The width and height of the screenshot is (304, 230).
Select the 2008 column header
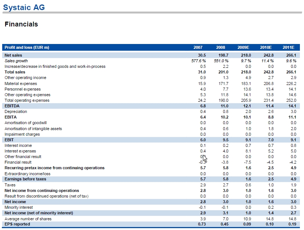pyautogui.click(x=220, y=47)
